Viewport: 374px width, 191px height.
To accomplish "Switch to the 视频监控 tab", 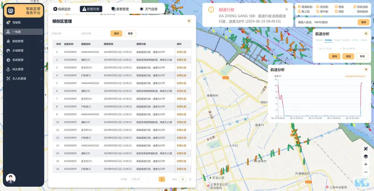I will tap(62, 9).
